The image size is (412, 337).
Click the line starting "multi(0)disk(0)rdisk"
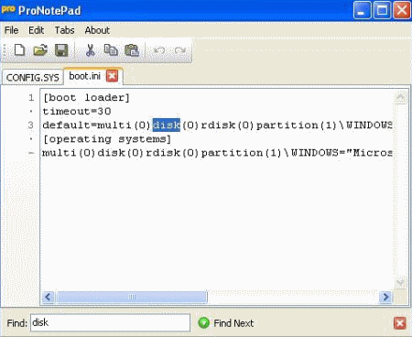pos(217,153)
